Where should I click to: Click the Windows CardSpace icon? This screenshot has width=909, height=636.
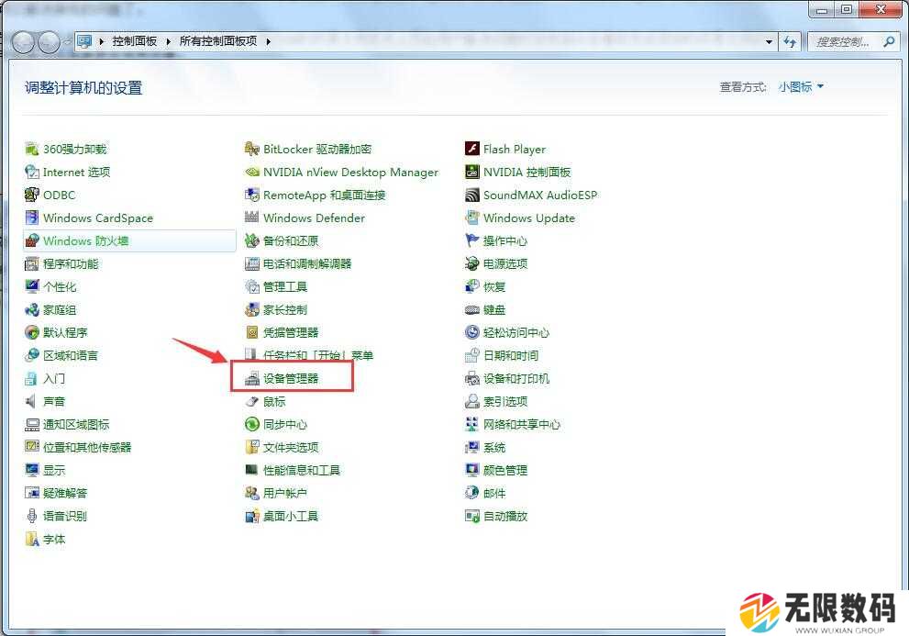[32, 218]
